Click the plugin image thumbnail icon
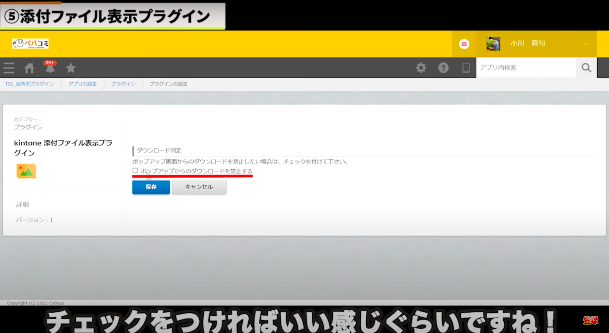This screenshot has height=333, width=609. pos(26,171)
